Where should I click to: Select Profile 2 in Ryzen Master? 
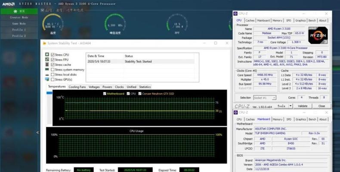19,36
